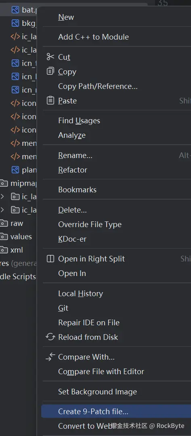The width and height of the screenshot is (191, 436).
Task: Click the scissors Cut icon
Action: point(50,57)
